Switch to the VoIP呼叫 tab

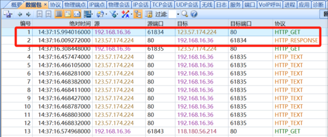coord(271,4)
